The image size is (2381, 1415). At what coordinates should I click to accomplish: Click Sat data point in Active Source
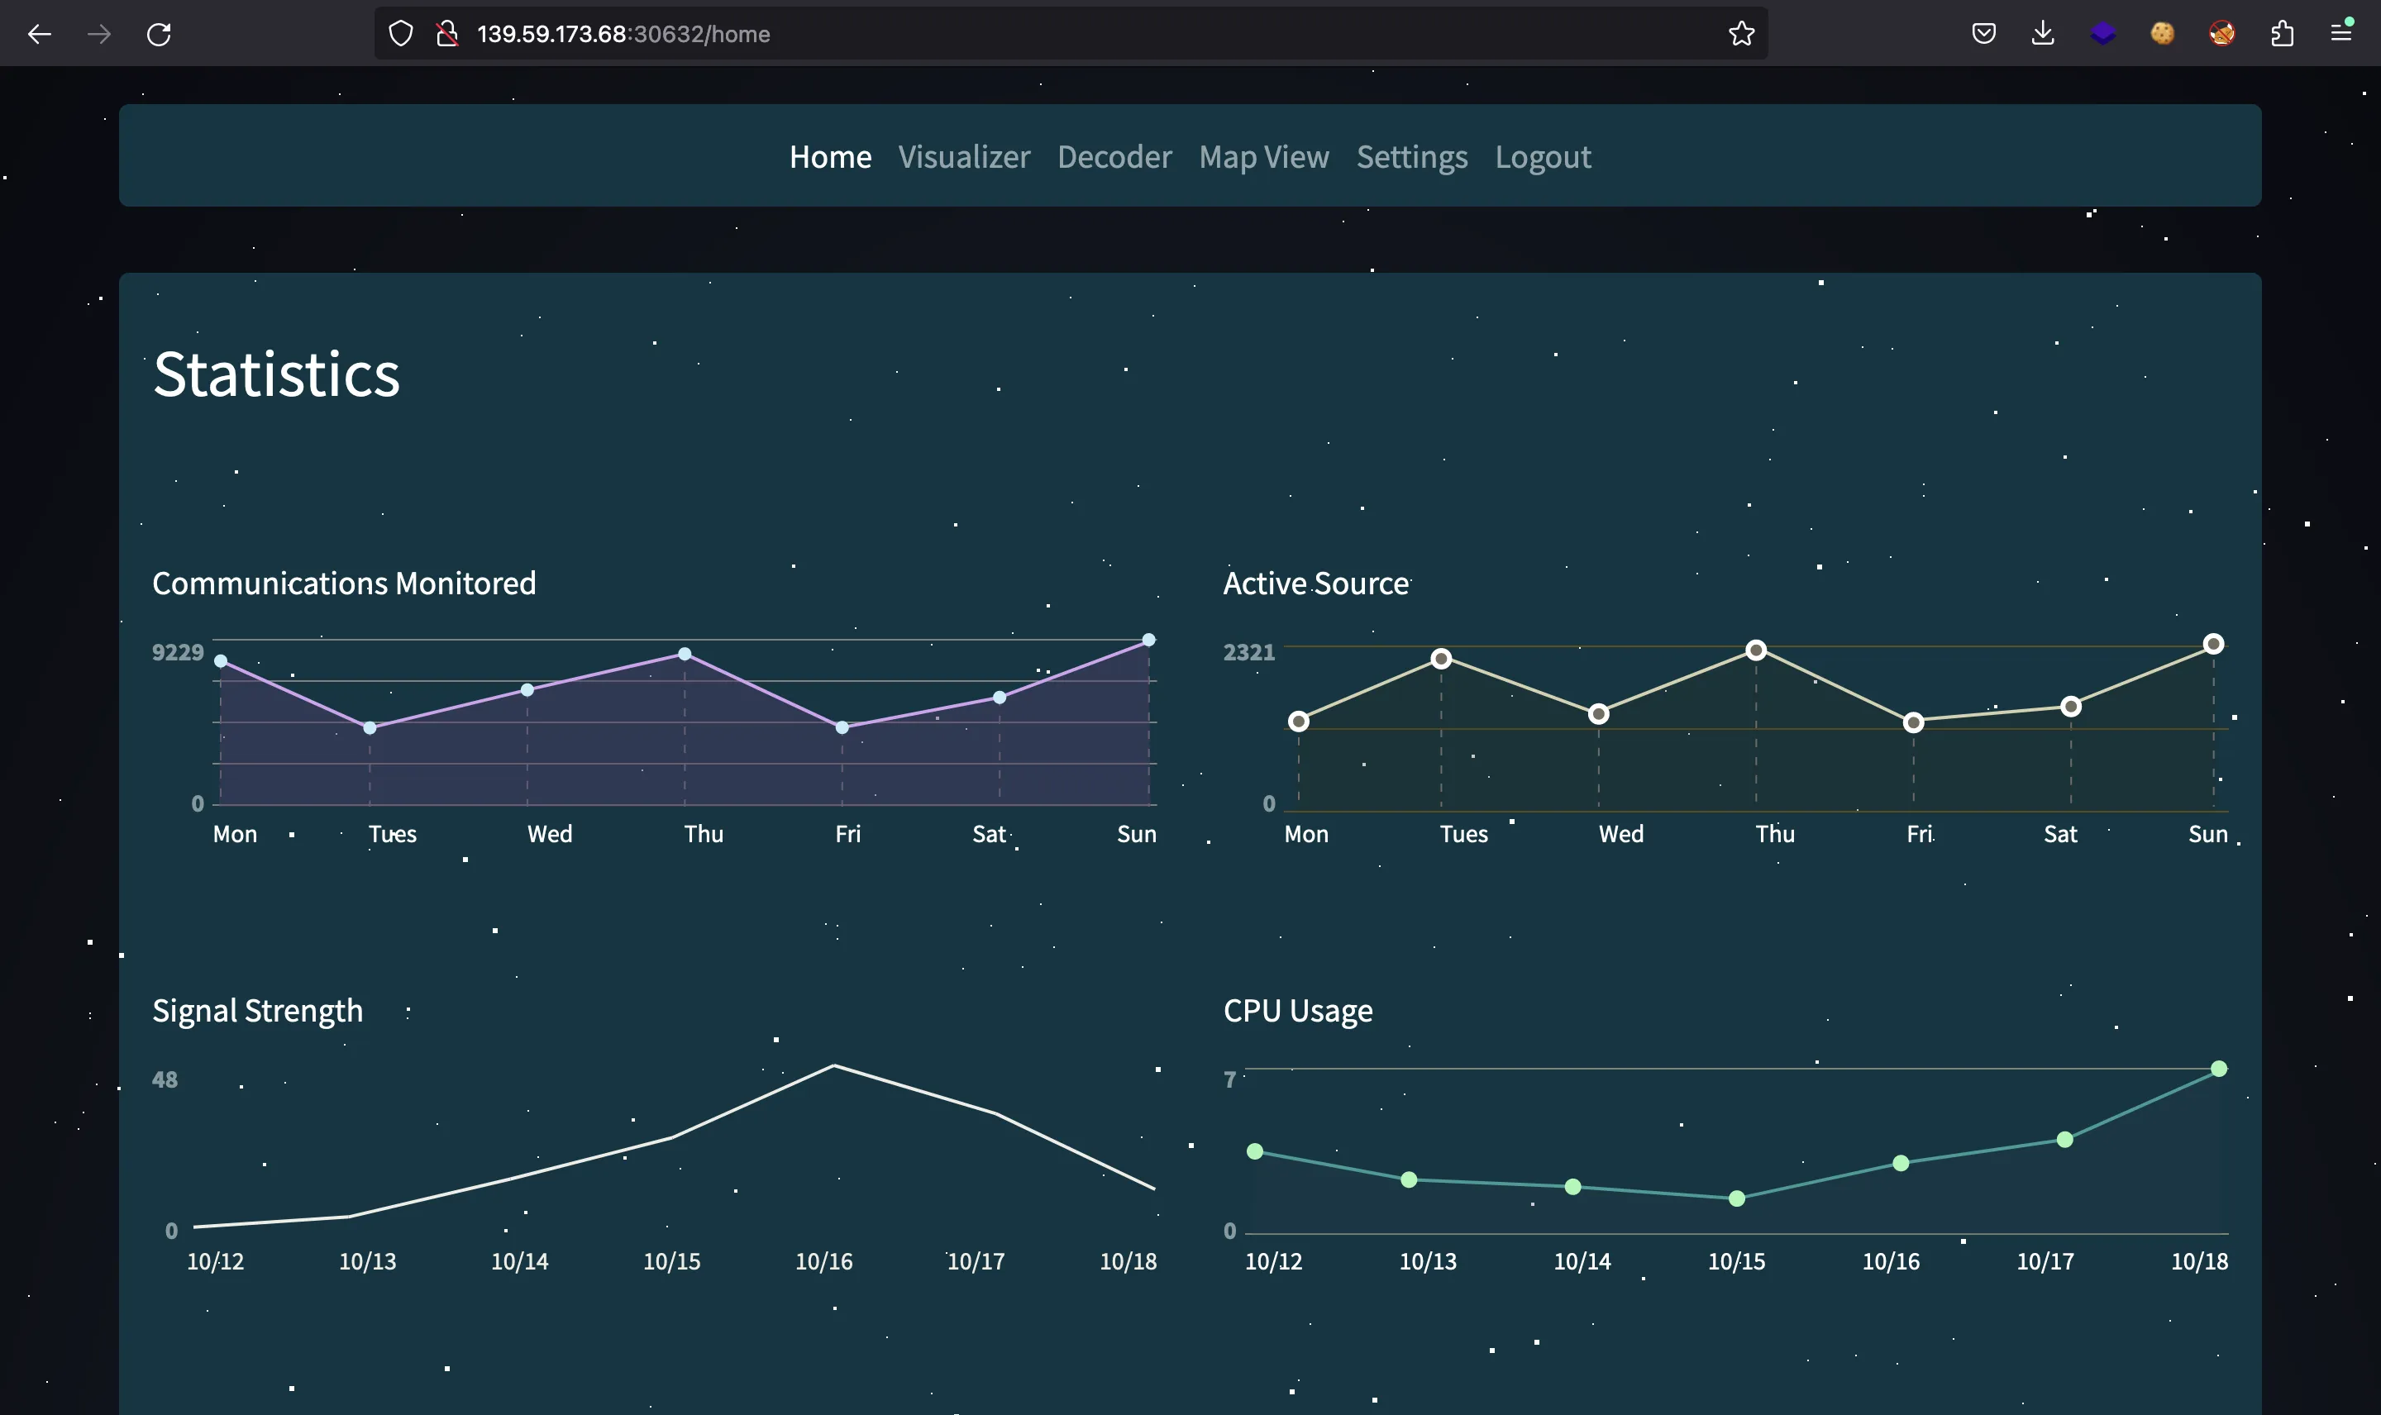(x=2070, y=707)
